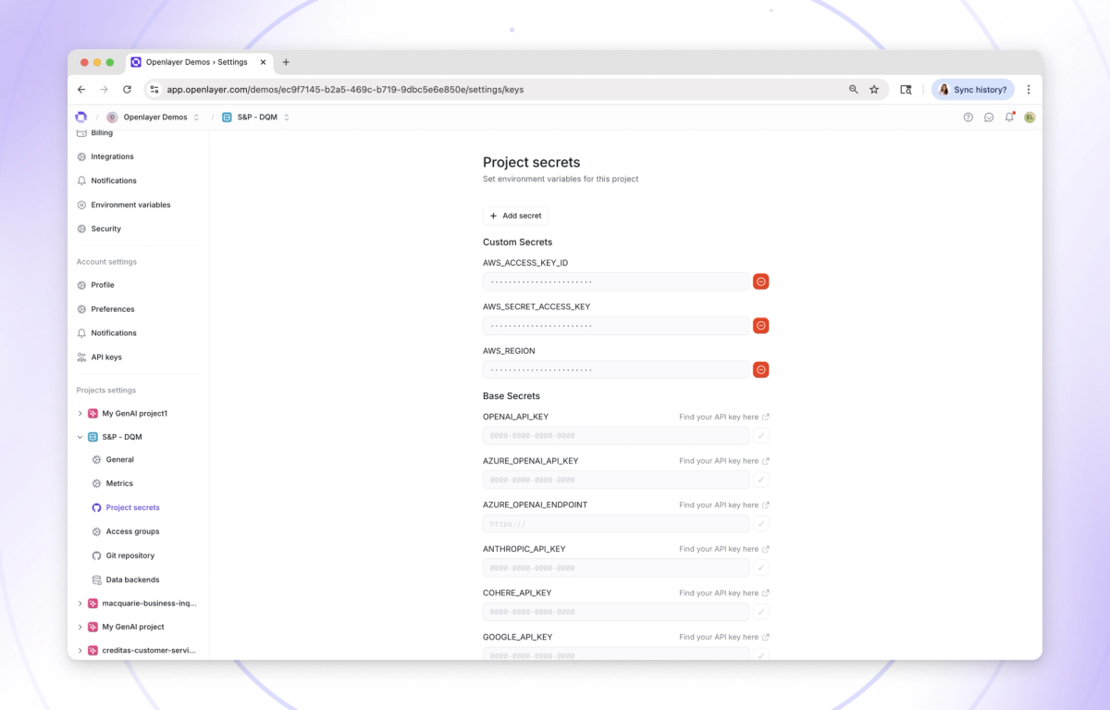The height and width of the screenshot is (710, 1110).
Task: Bookmark this page with the star
Action: point(874,90)
